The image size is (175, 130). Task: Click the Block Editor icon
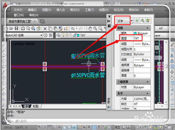point(66,28)
